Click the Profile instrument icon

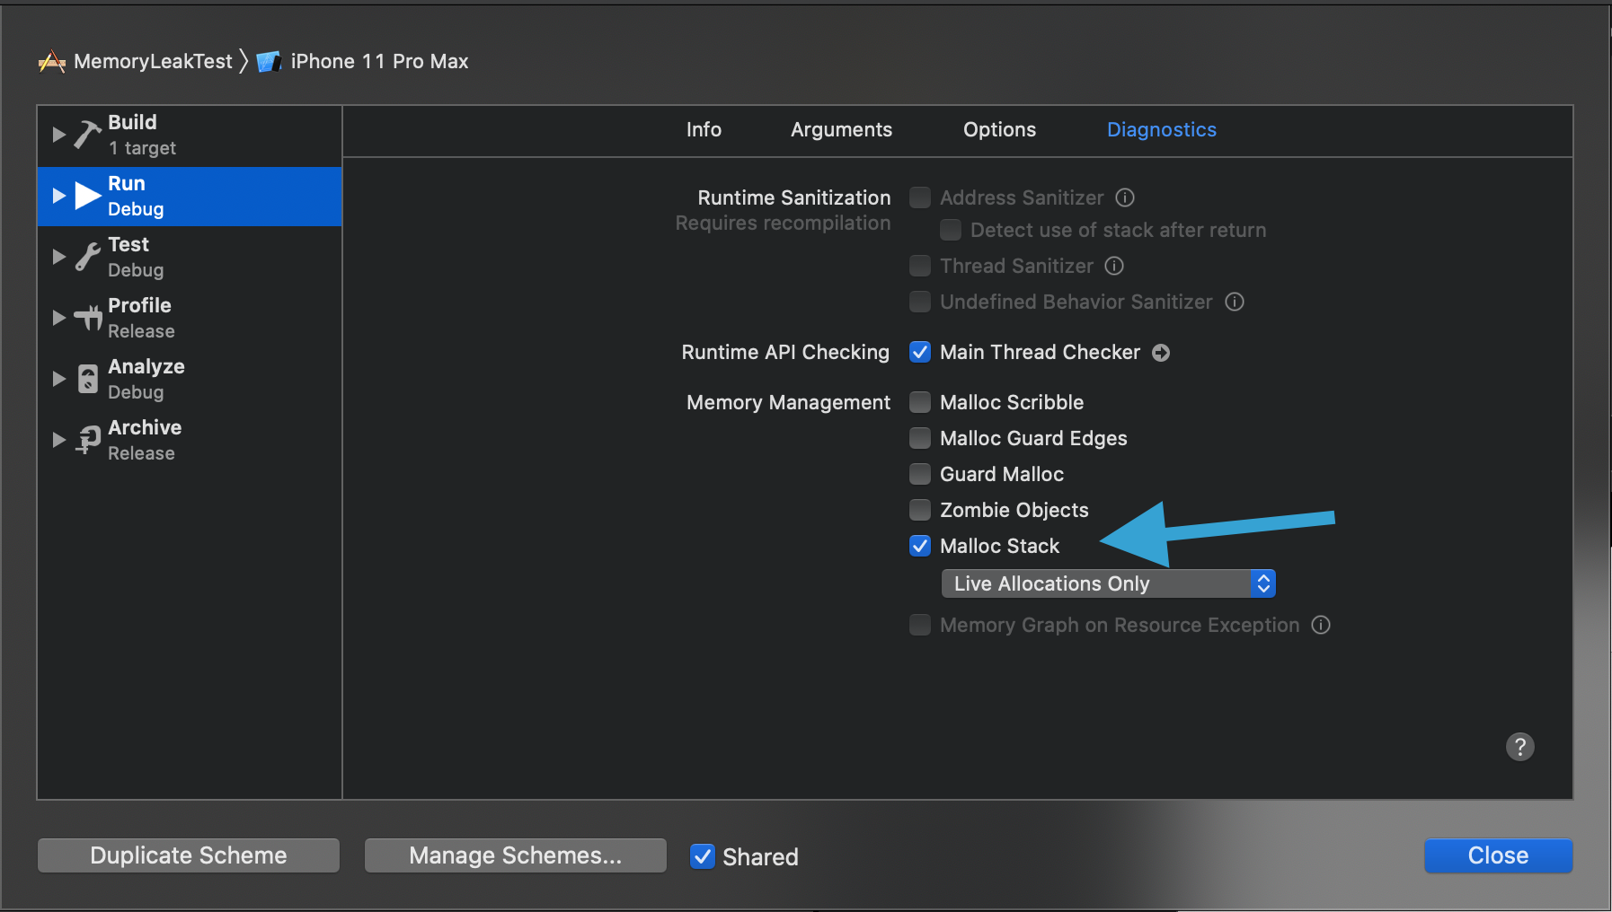[x=87, y=318]
